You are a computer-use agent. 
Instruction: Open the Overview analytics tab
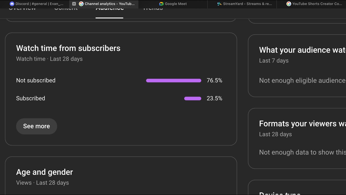[x=22, y=9]
